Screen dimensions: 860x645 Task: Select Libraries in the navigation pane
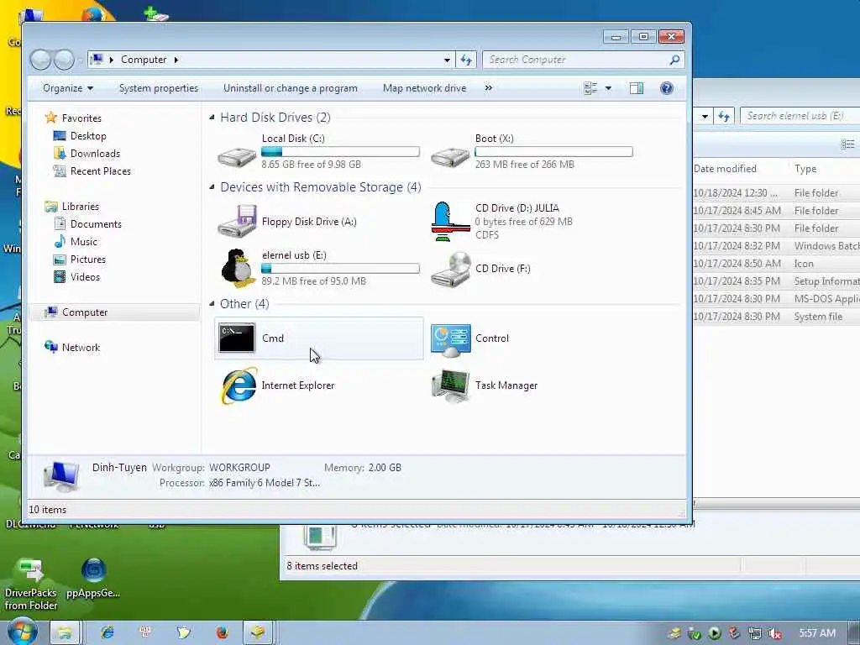point(80,207)
